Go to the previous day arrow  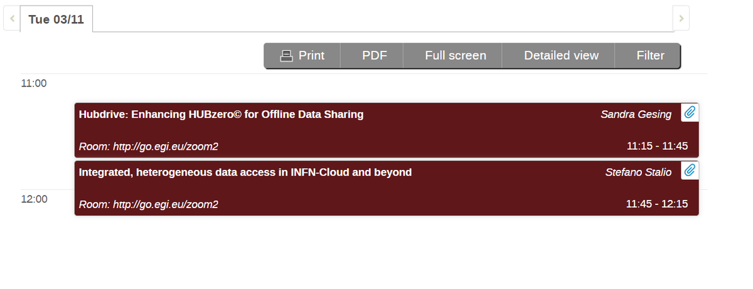click(x=12, y=19)
